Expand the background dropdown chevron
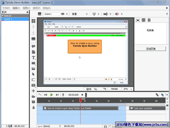The width and height of the screenshot is (170, 128). click(x=87, y=14)
